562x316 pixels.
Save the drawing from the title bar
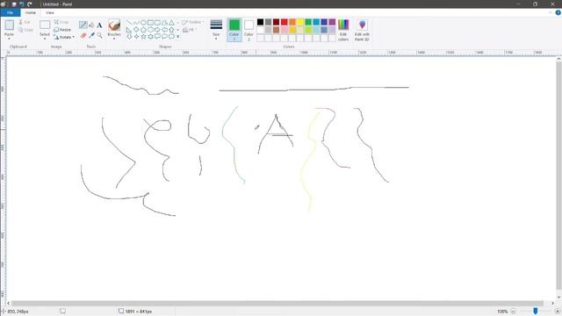click(x=14, y=4)
